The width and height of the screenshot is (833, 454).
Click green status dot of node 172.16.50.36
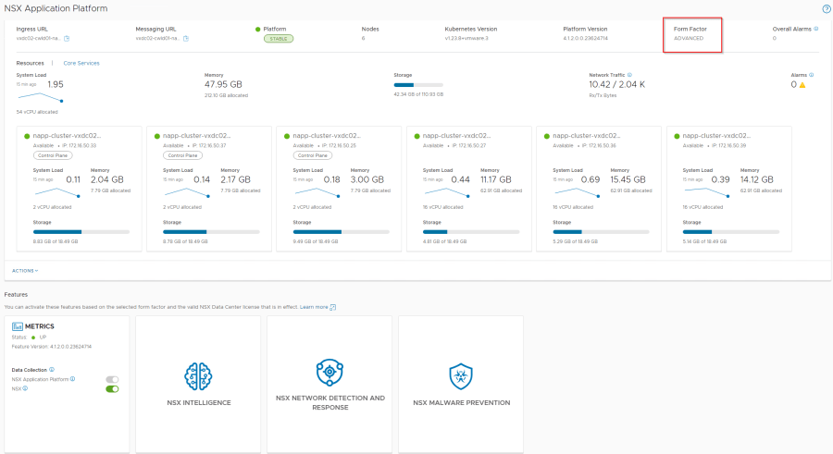pos(547,136)
